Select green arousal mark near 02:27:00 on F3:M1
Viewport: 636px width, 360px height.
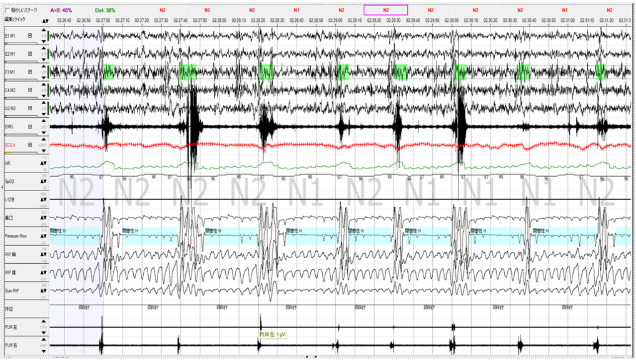108,72
